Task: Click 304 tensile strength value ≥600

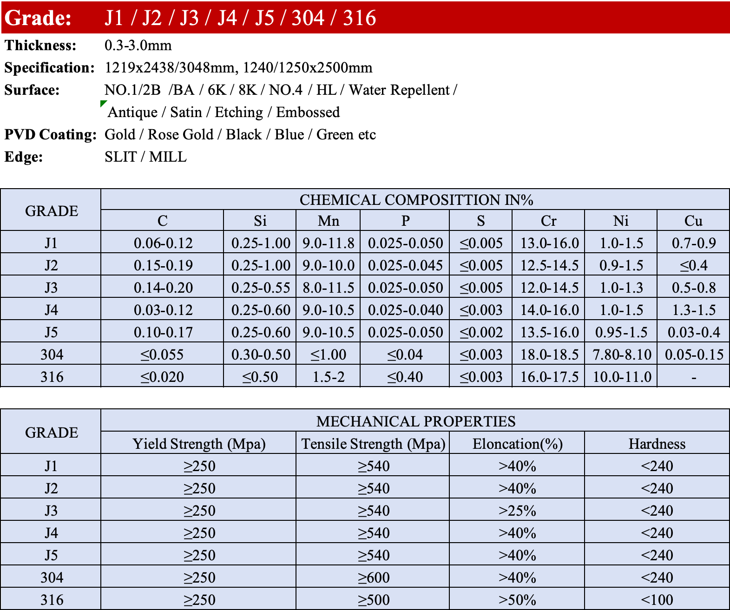Action: [x=373, y=577]
